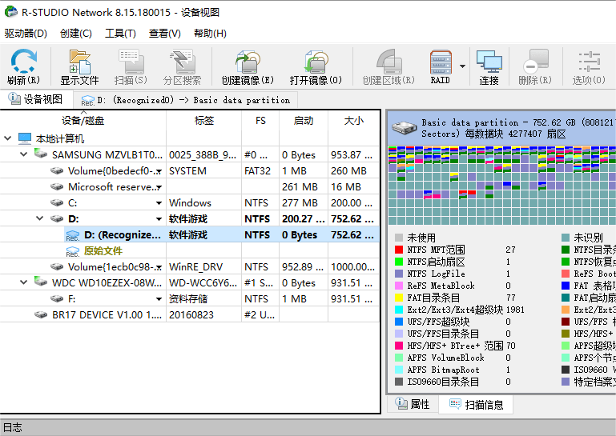
Task: Sort by the 设备/磁盘 column header
Action: coord(83,121)
